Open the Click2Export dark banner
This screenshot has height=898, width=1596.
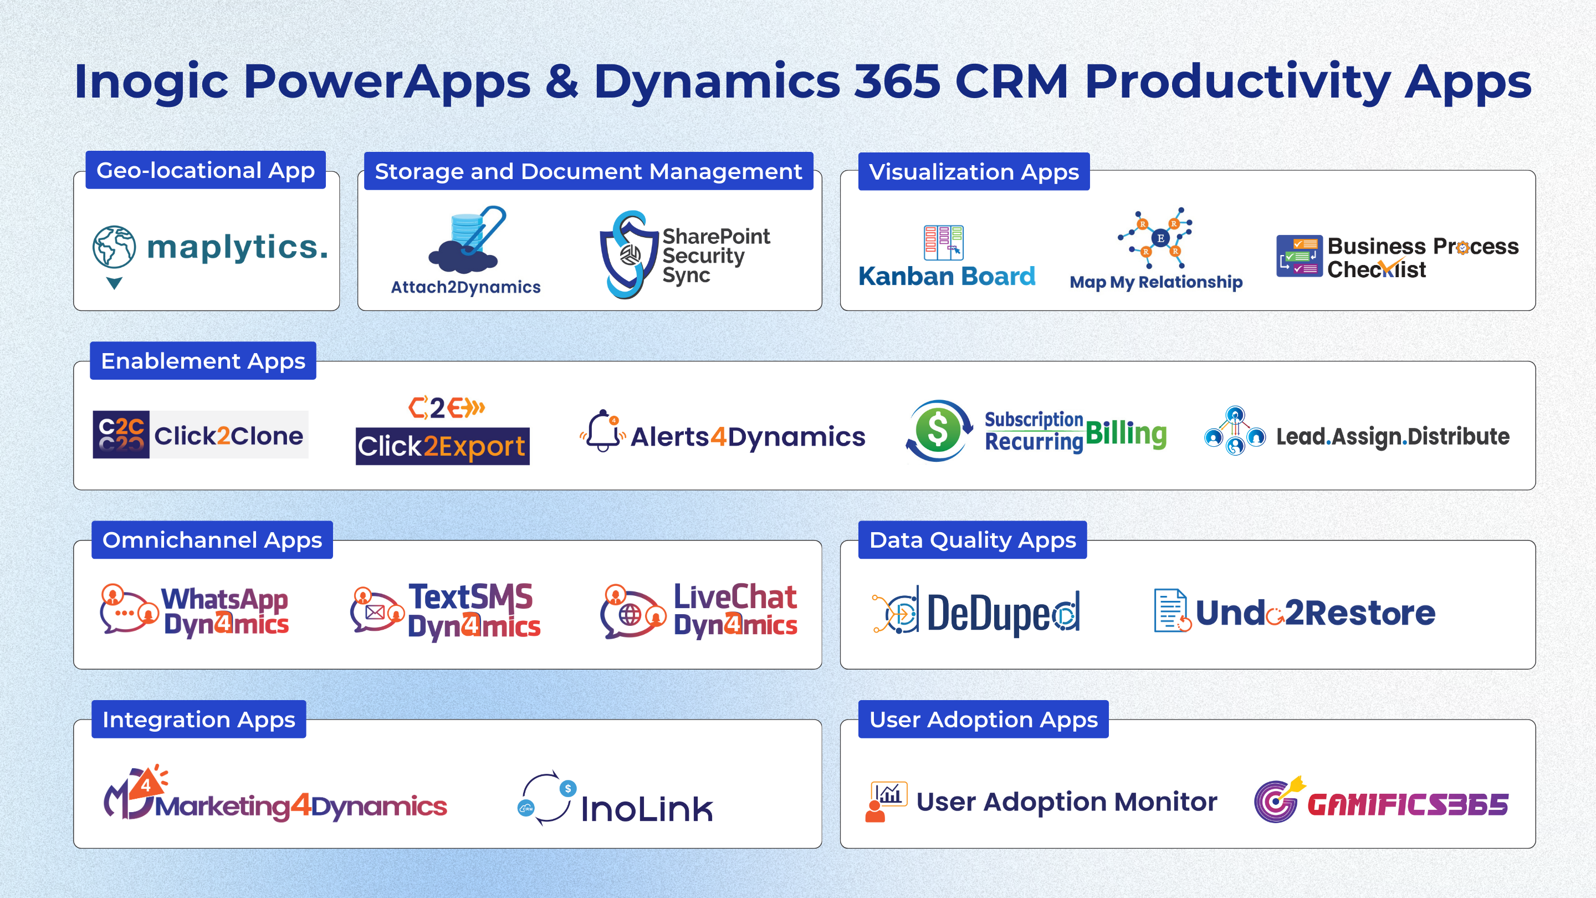coord(442,446)
